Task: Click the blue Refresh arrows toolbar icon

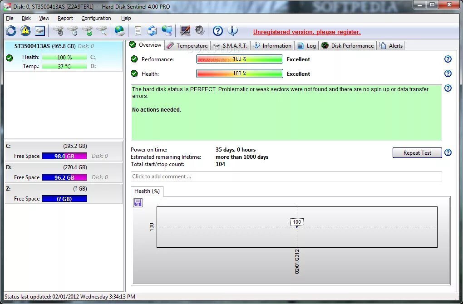Action: coord(11,31)
